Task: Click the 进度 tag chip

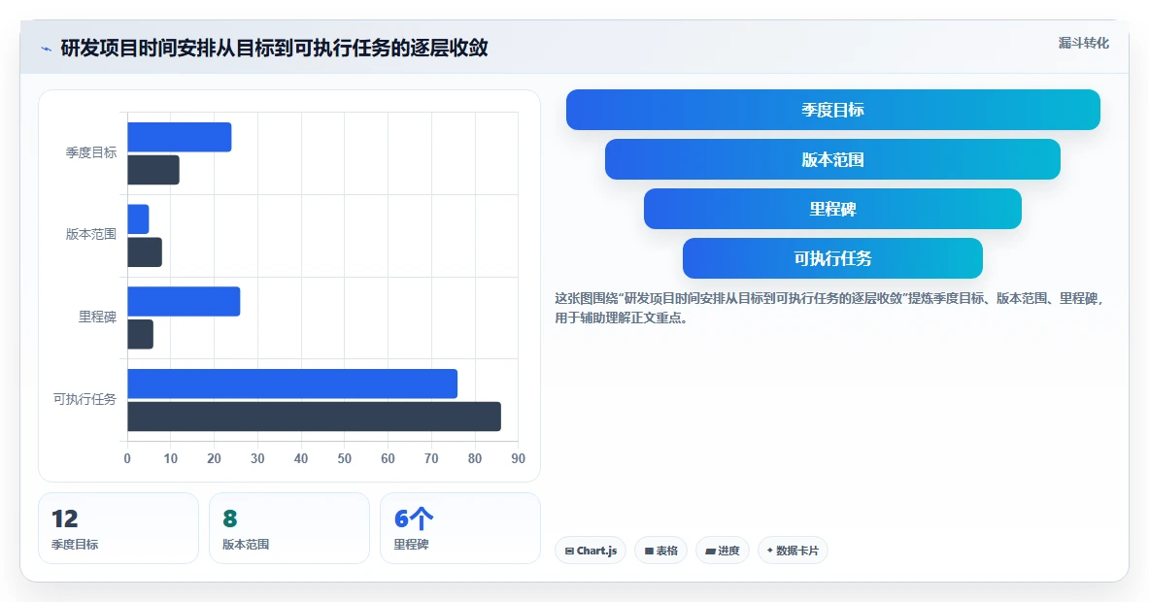Action: click(723, 551)
